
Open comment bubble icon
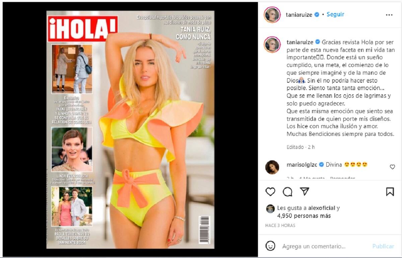pos(287,192)
